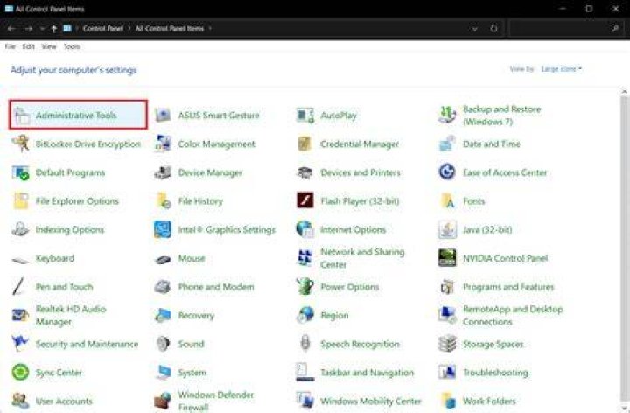The height and width of the screenshot is (413, 630).
Task: Open the View menu
Action: 49,46
